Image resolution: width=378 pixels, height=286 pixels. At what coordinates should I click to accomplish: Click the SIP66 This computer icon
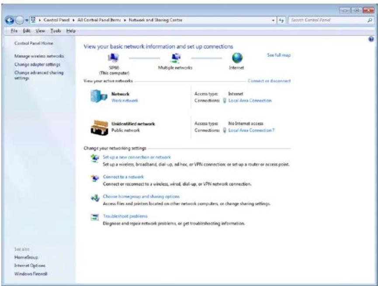pyautogui.click(x=113, y=58)
